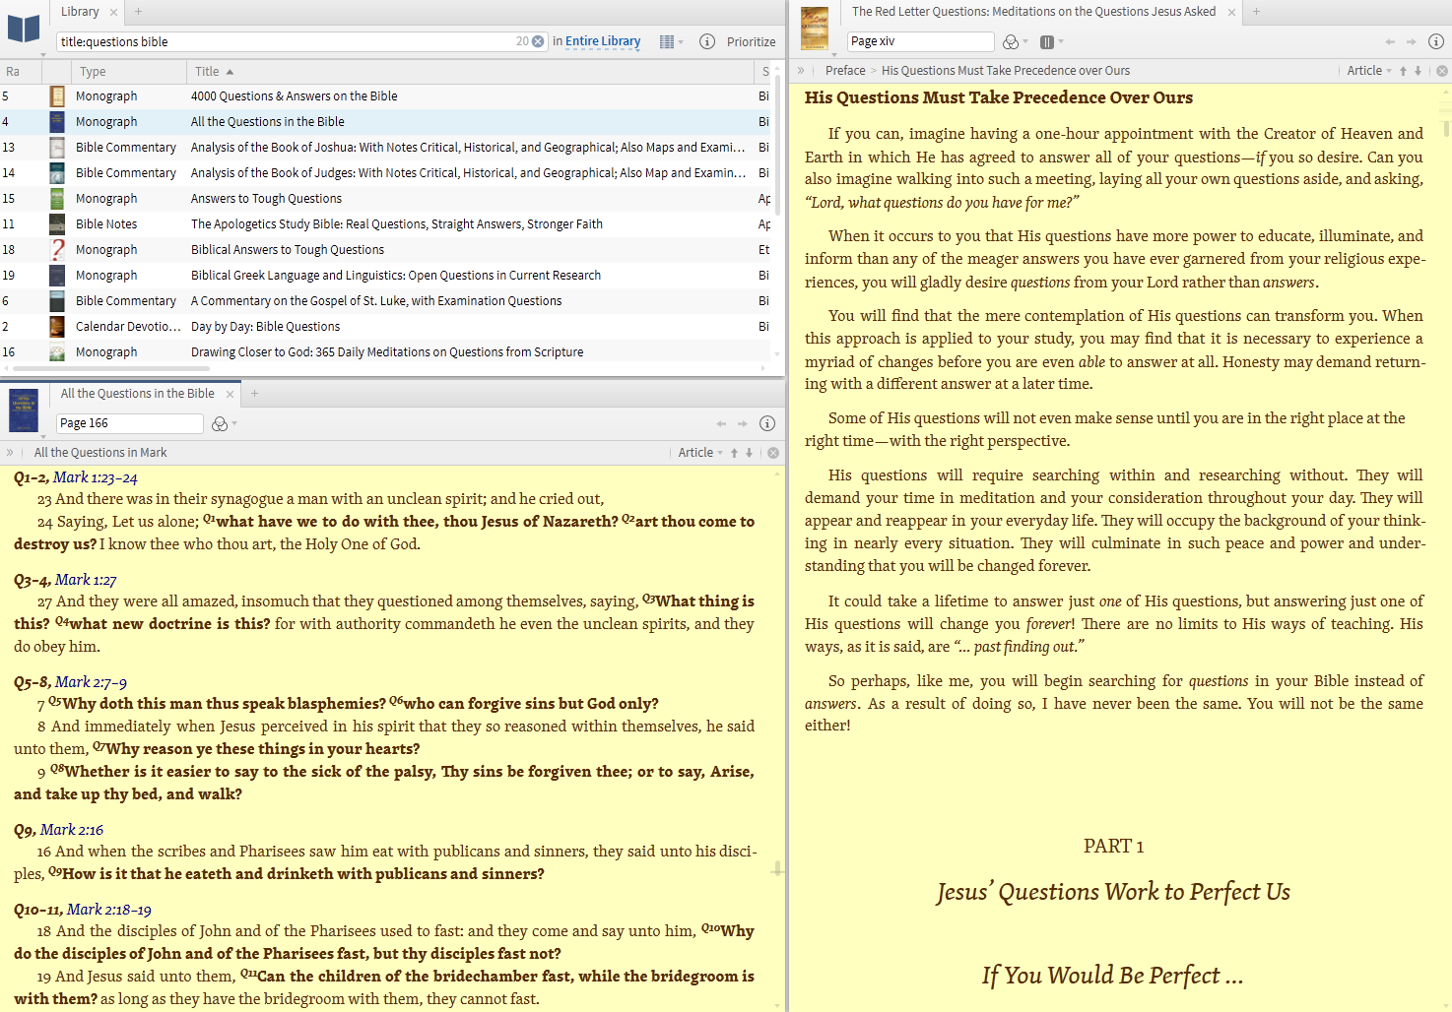Close locator bar in All the Questions panel
This screenshot has width=1452, height=1012.
pos(773,453)
